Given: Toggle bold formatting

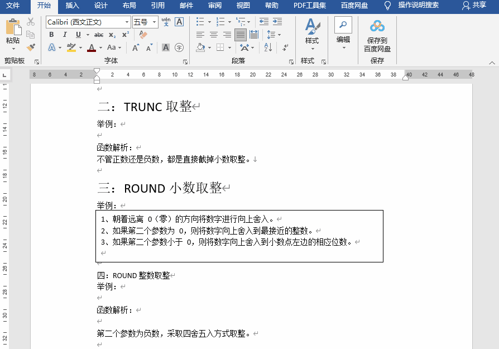Looking at the screenshot, I should [x=51, y=35].
